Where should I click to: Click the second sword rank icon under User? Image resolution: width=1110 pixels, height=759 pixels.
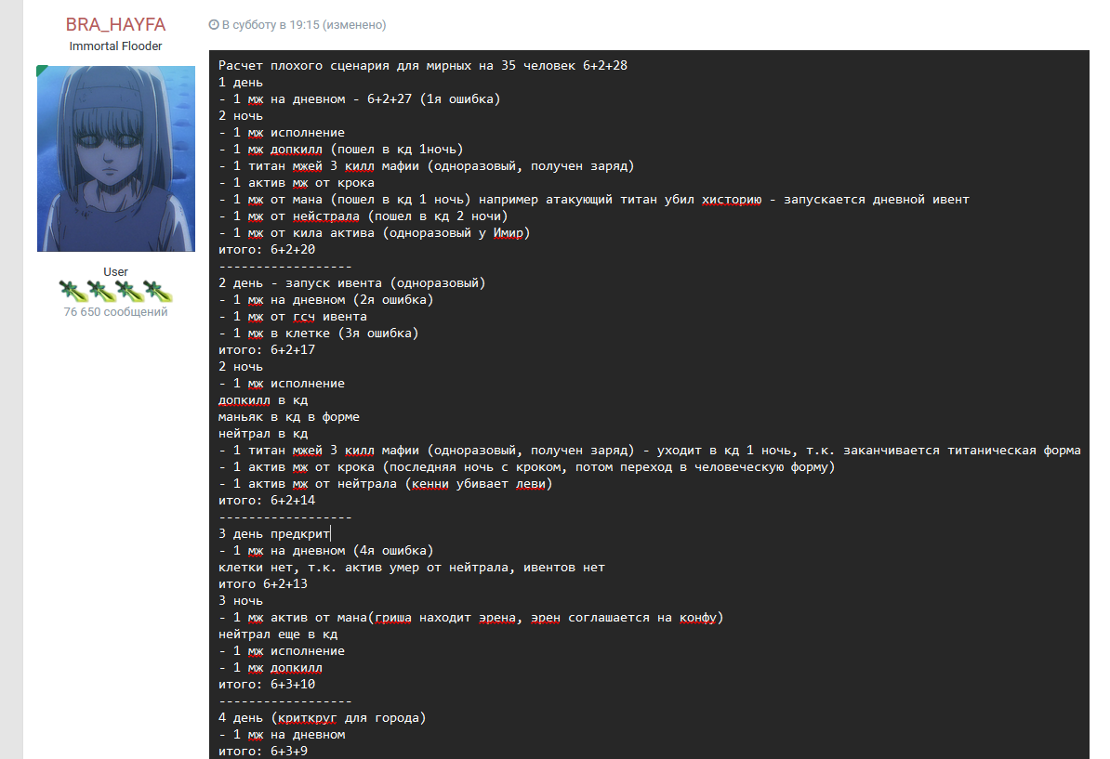(x=100, y=291)
